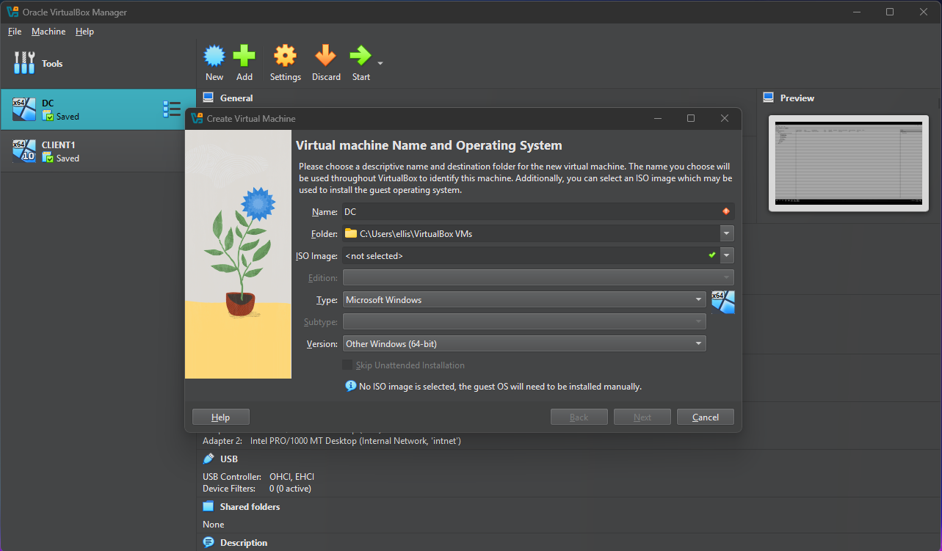The width and height of the screenshot is (942, 551).
Task: Click the General section header text
Action: 236,98
